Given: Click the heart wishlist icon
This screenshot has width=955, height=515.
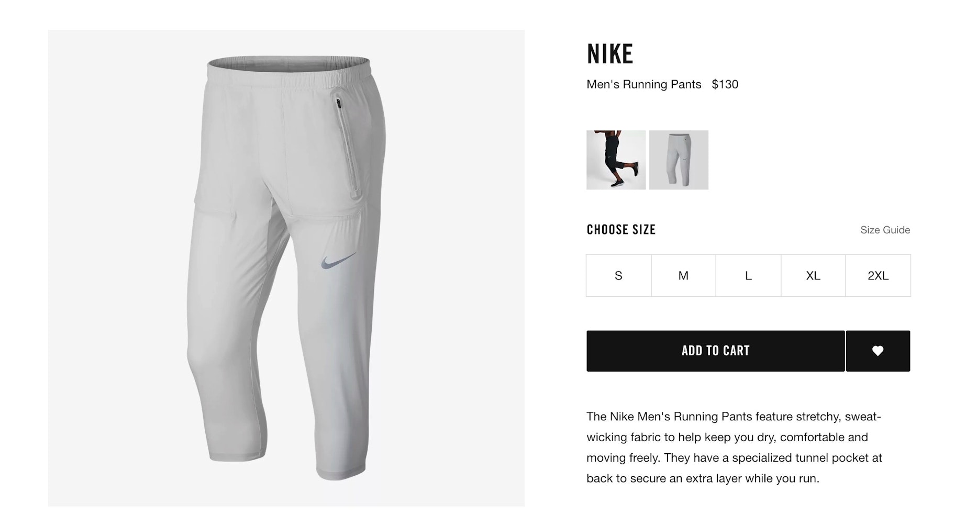Looking at the screenshot, I should click(878, 351).
